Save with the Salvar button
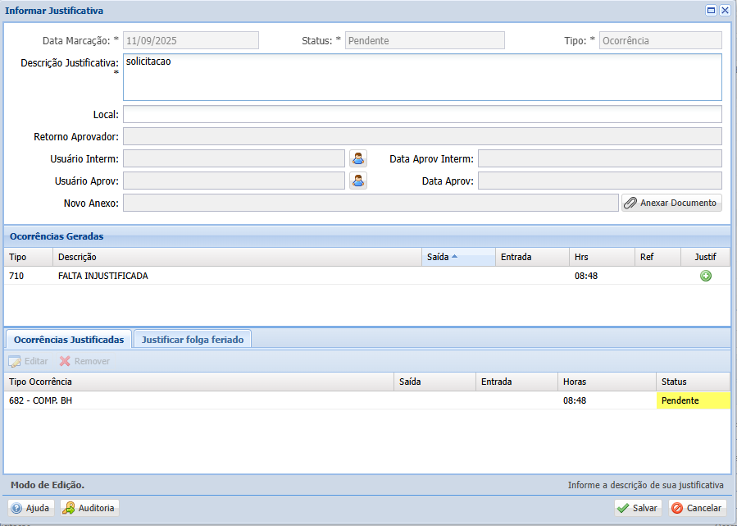Screen dimensions: 737x526 [x=638, y=508]
